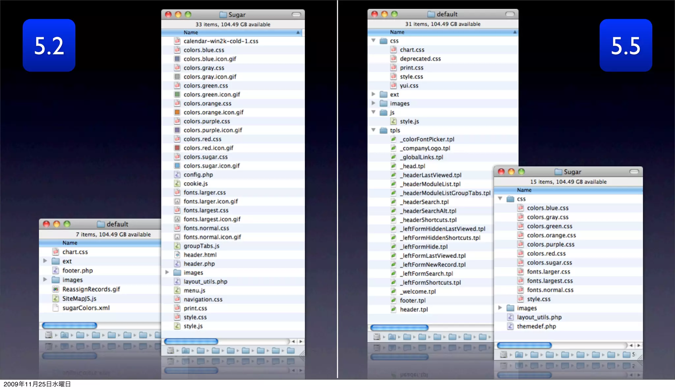This screenshot has width=675, height=390.
Task: Click the _head.tpl template file icon
Action: click(x=394, y=166)
